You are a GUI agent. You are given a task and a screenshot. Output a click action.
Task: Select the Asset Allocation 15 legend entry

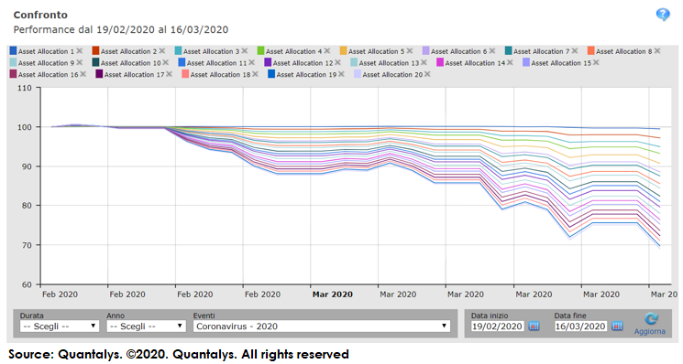coord(561,63)
